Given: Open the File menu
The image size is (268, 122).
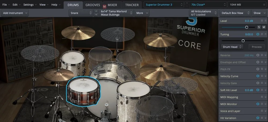Looking at the screenshot, I should point(6,5).
